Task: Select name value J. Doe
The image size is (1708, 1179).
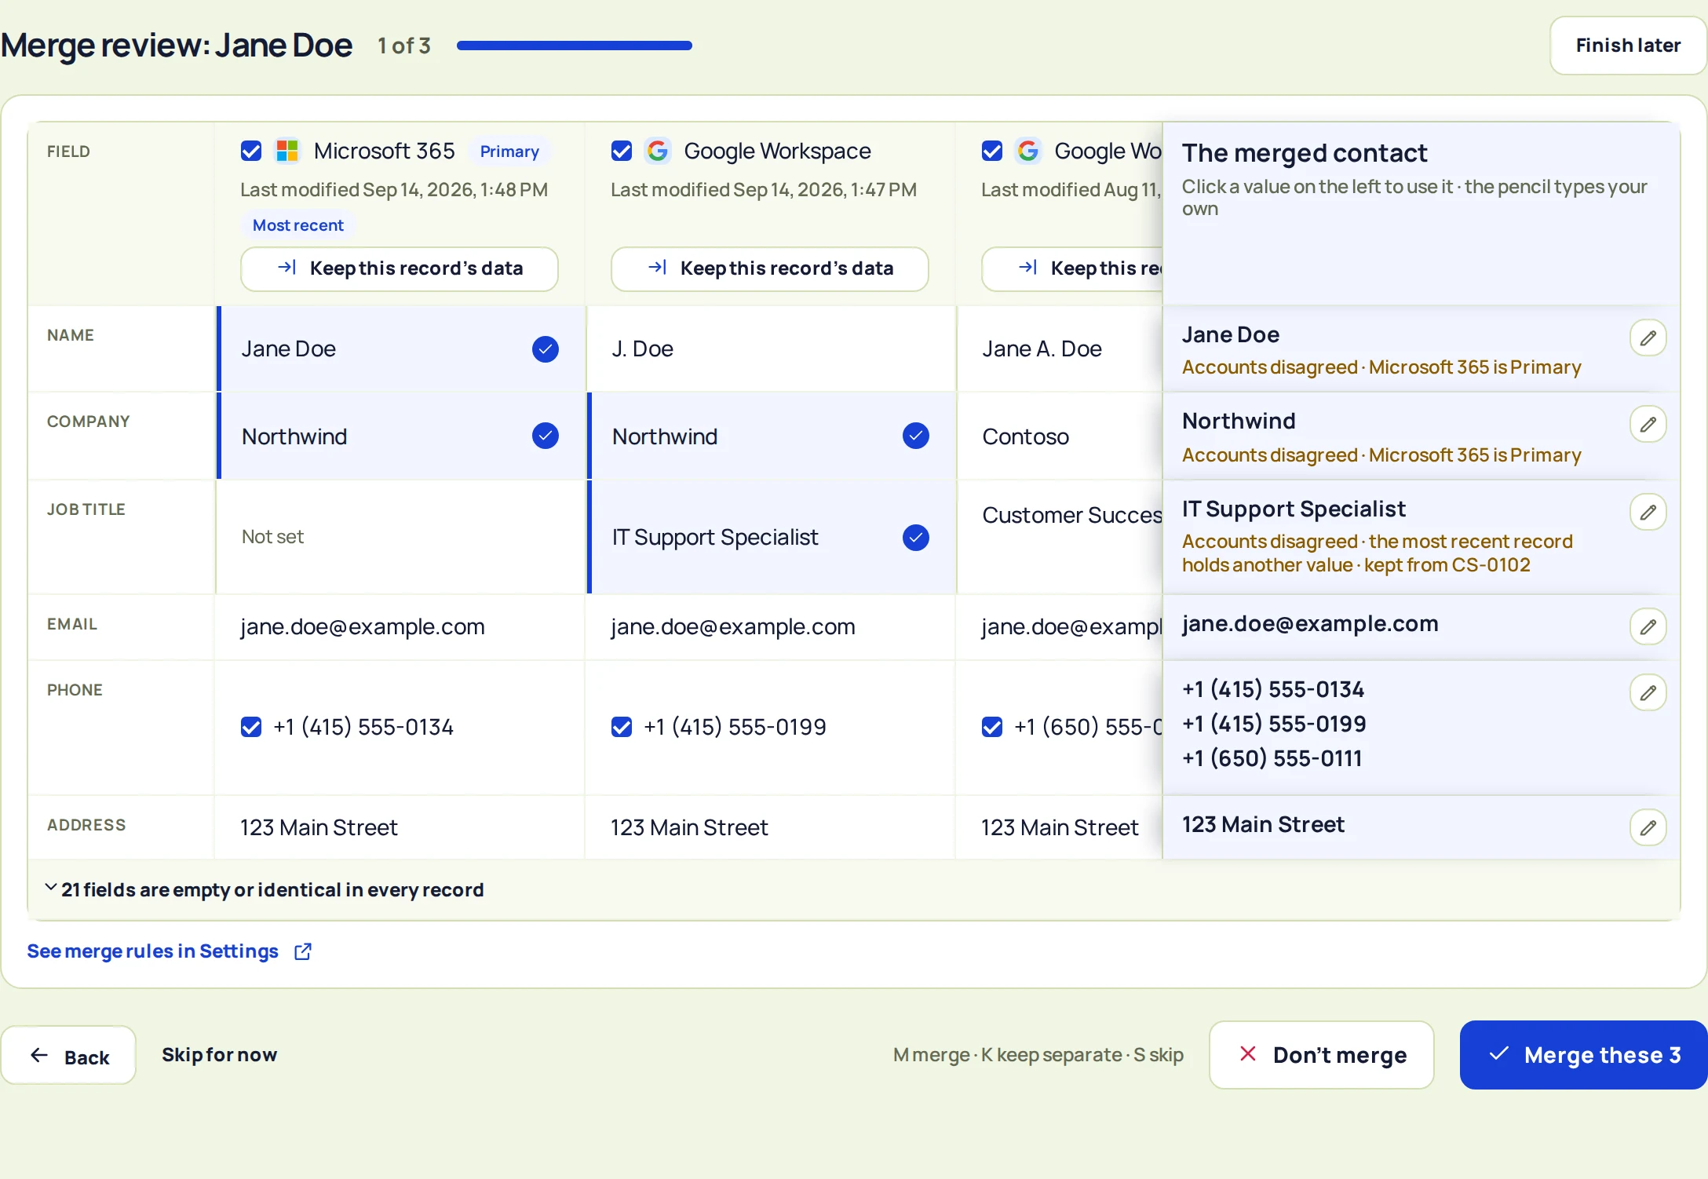Action: pos(771,349)
